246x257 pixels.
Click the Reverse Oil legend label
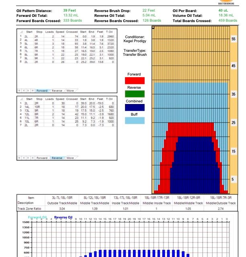point(64,217)
